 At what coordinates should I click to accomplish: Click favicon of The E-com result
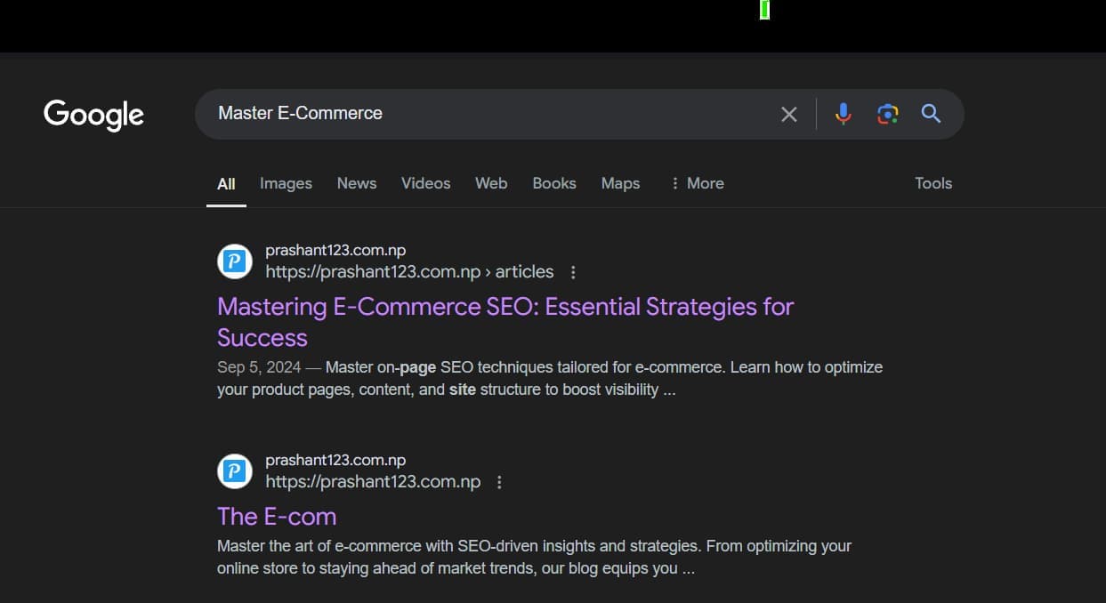pos(235,471)
